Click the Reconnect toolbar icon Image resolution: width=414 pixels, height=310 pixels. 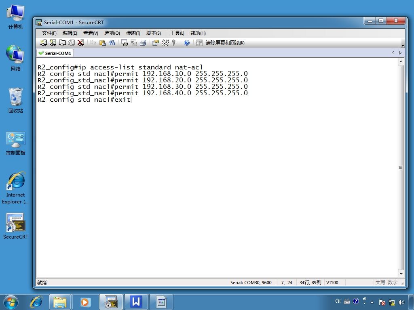tap(72, 43)
